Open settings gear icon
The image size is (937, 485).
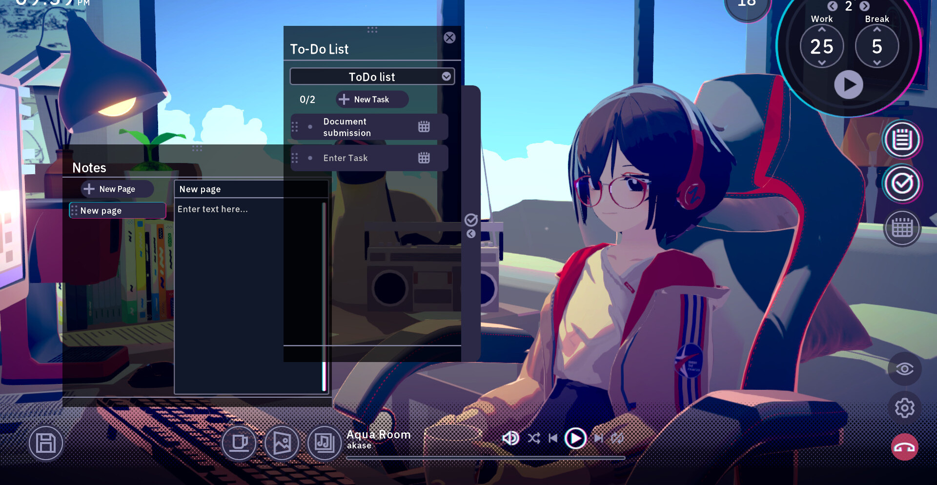pyautogui.click(x=904, y=408)
